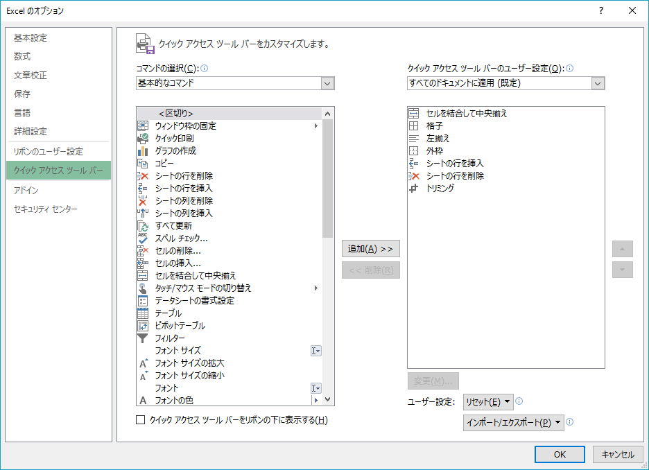The image size is (649, 470).
Task: Click the ピボットテーブル icon
Action: click(142, 326)
